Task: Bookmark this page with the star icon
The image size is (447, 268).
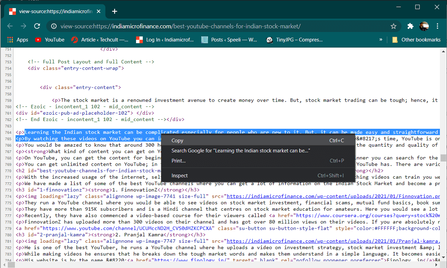Action: [393, 26]
